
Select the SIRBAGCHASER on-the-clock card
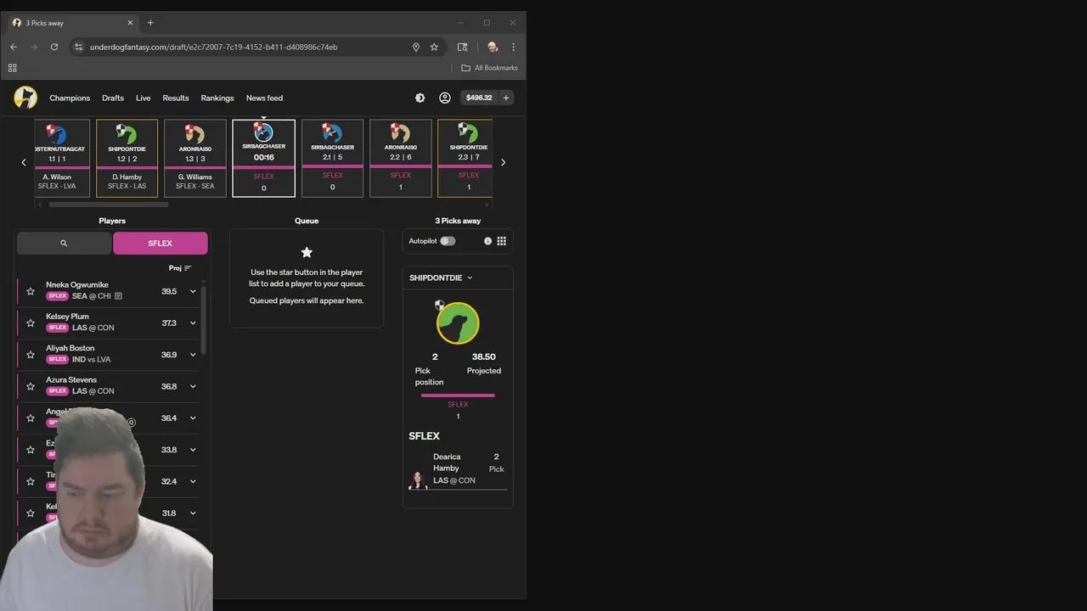point(263,158)
